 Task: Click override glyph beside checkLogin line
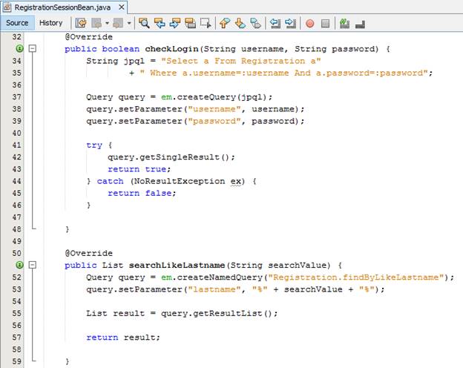19,48
